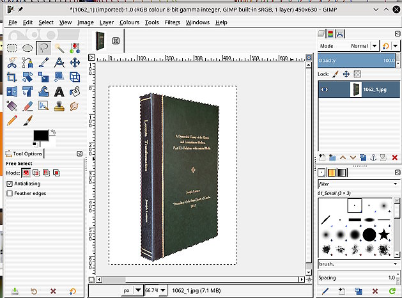Image resolution: width=402 pixels, height=298 pixels.
Task: Open the brushes panel configure menu arrow
Action: pos(398,173)
